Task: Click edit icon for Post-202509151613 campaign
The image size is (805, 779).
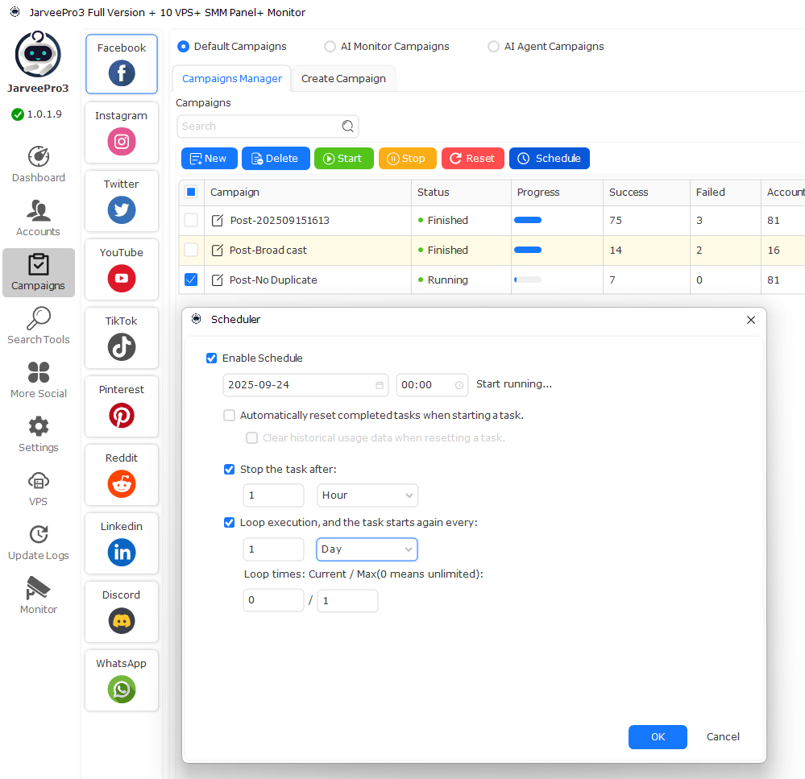Action: click(218, 221)
